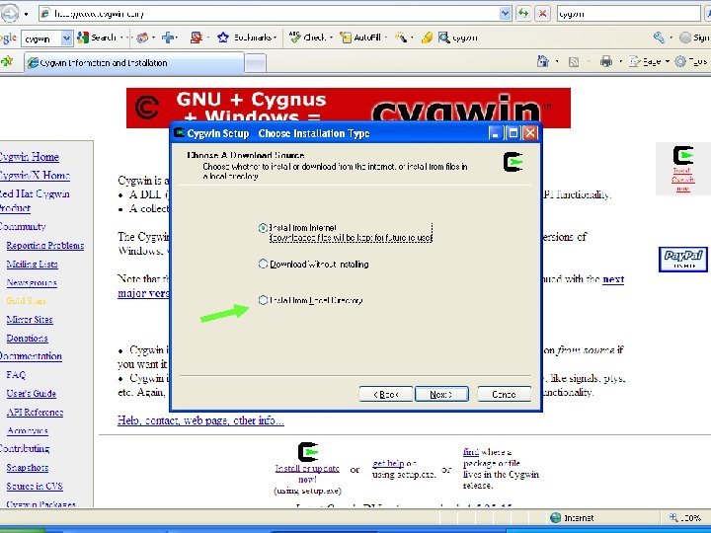Open Help, contact, web page, other info link
The image size is (711, 533).
point(200,420)
